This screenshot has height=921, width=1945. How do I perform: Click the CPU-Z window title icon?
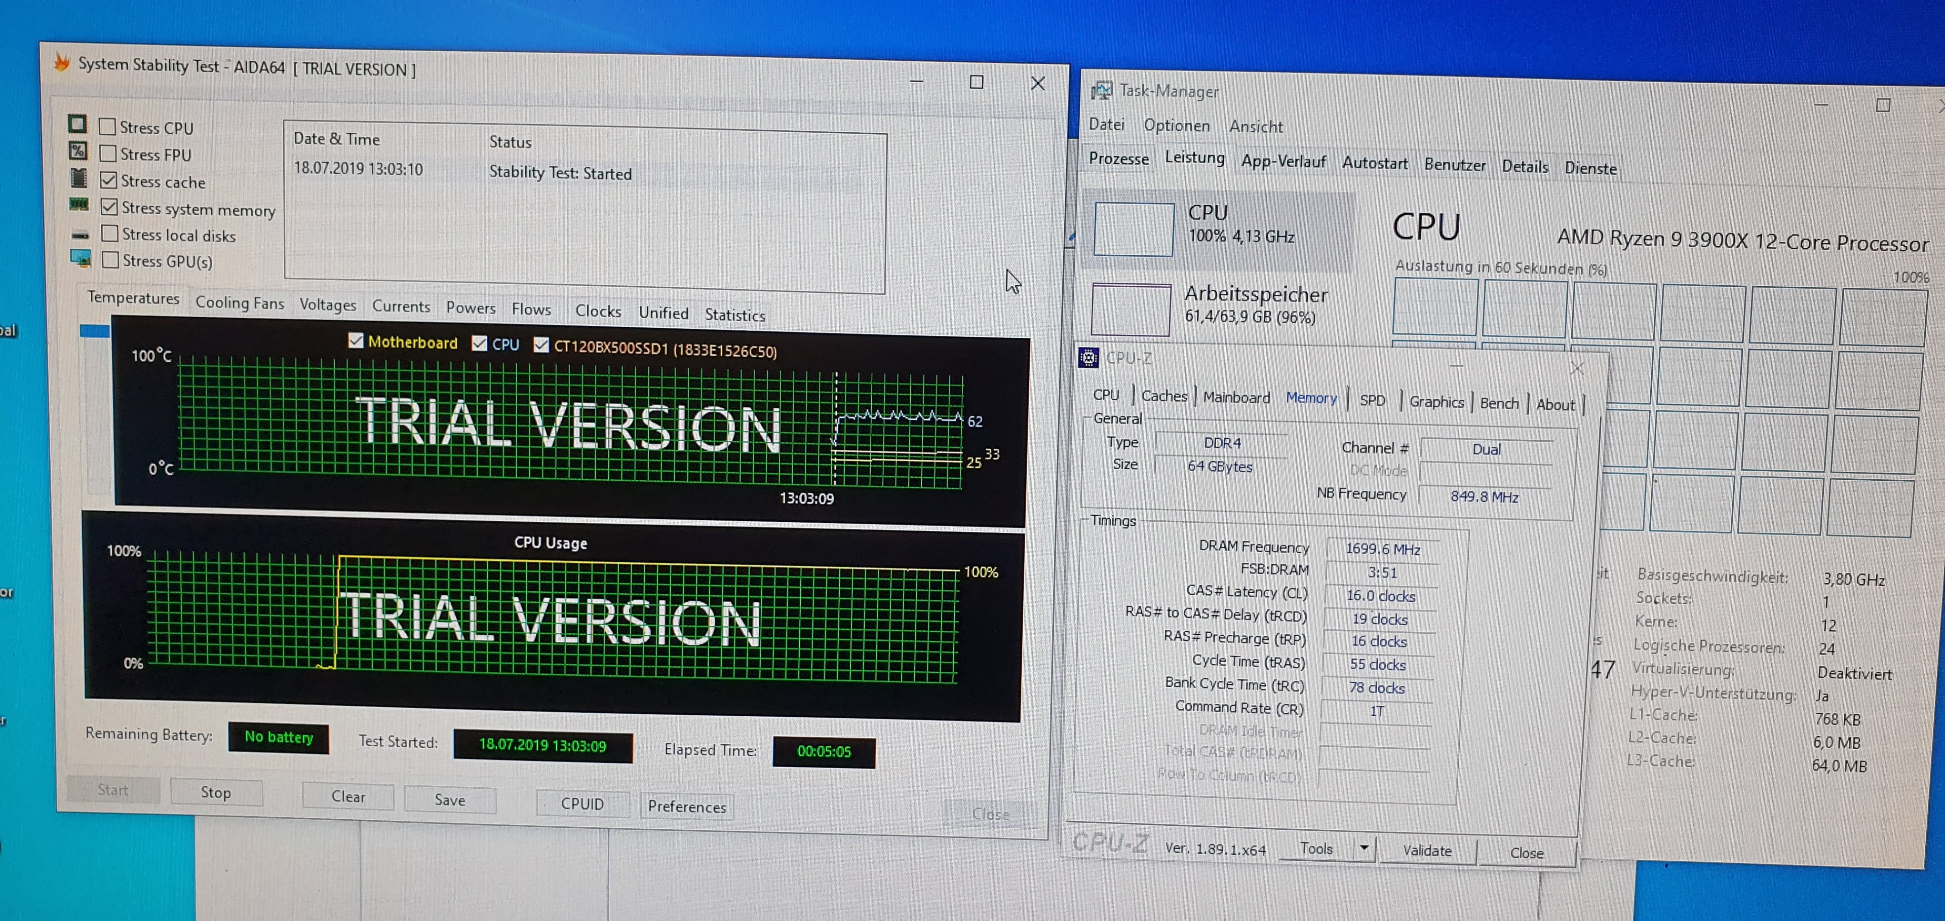coord(1088,357)
